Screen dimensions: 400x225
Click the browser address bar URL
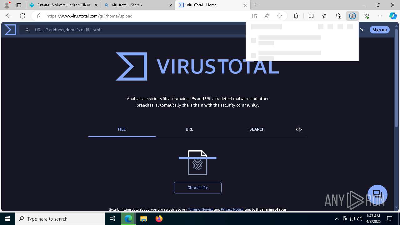[x=90, y=16]
